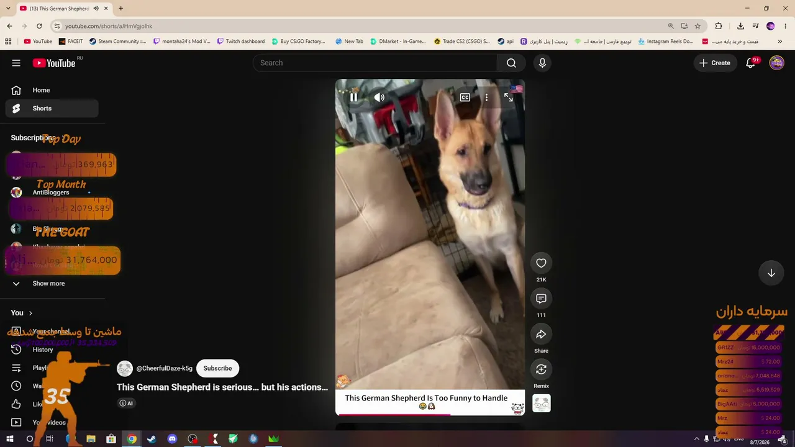Close the German Shepherd YouTube tab
Viewport: 795px width, 447px height.
click(106, 9)
